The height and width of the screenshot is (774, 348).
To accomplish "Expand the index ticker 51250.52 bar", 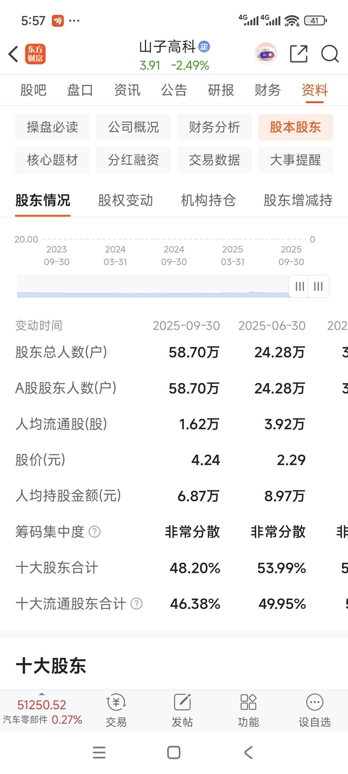I will 42,705.
